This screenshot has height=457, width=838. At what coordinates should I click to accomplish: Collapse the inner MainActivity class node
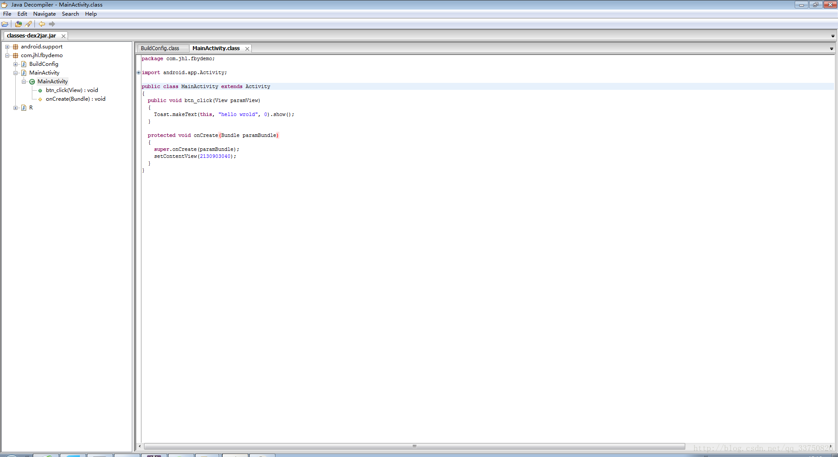[x=24, y=82]
